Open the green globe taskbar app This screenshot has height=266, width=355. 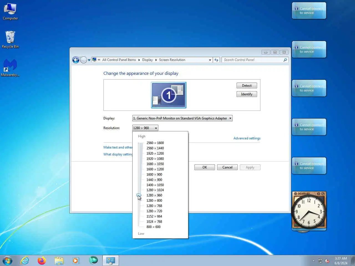(x=93, y=260)
